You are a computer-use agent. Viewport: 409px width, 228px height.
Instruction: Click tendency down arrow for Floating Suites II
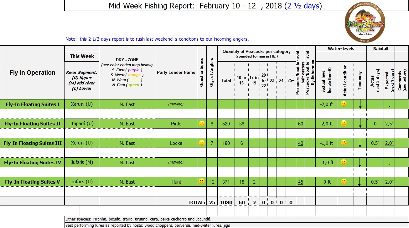pos(360,123)
